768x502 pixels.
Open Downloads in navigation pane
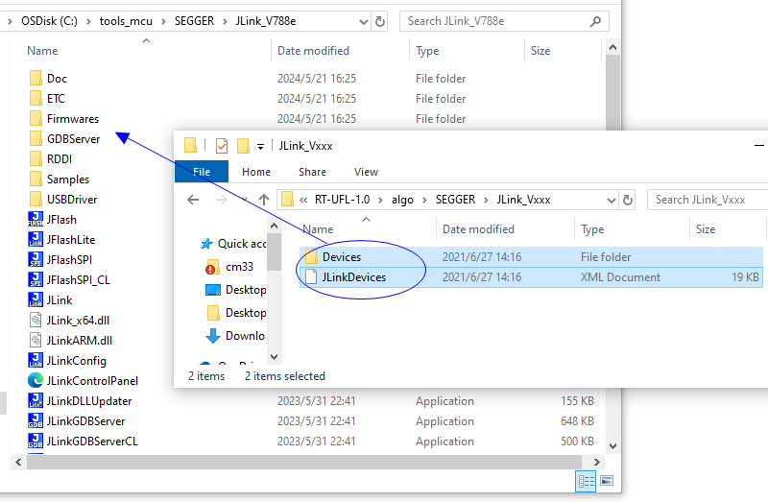point(237,336)
